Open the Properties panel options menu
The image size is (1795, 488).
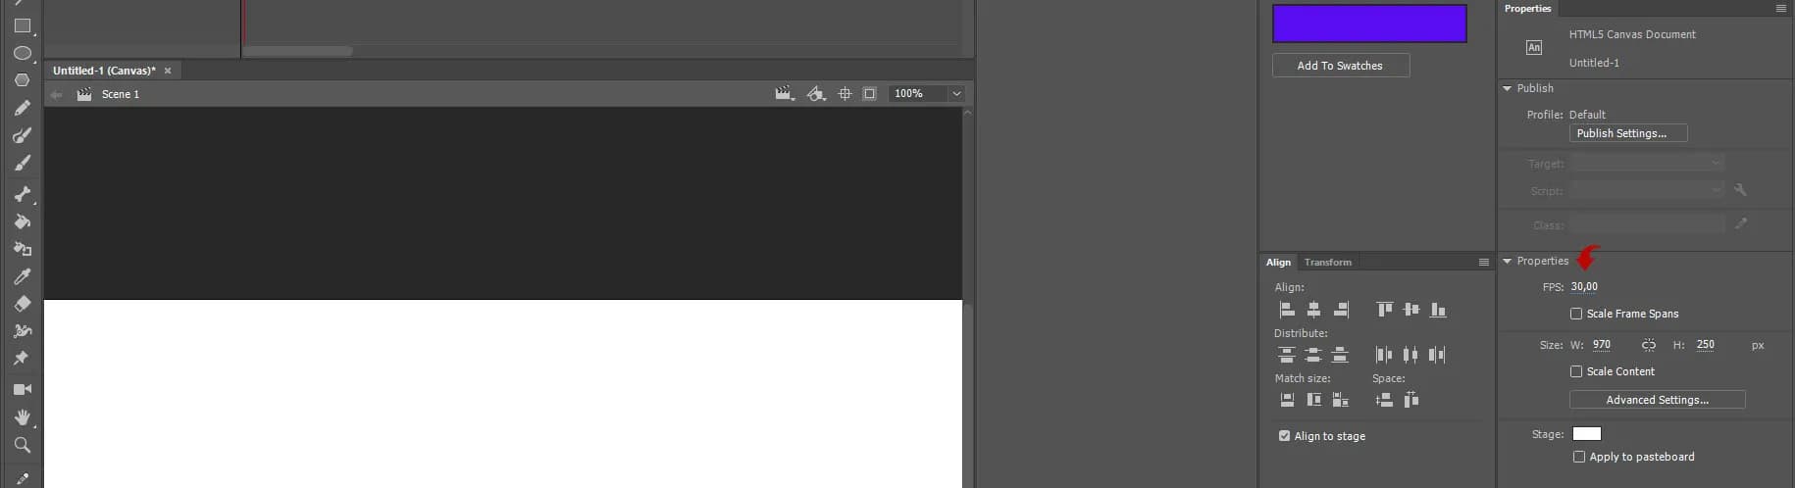click(x=1780, y=9)
